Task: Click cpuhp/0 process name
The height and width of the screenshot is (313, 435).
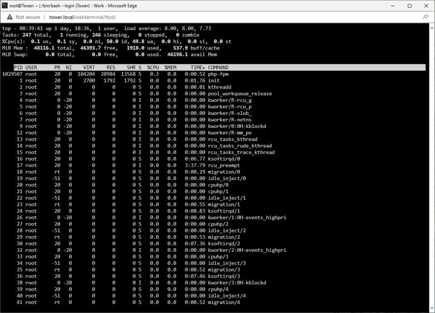Action: [x=218, y=185]
